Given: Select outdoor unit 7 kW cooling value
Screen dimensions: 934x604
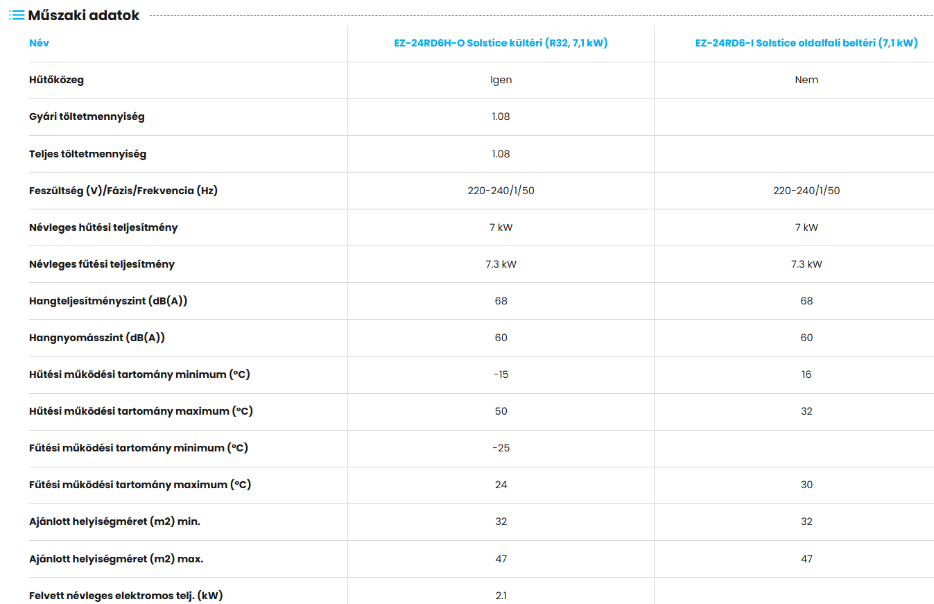Looking at the screenshot, I should (501, 227).
